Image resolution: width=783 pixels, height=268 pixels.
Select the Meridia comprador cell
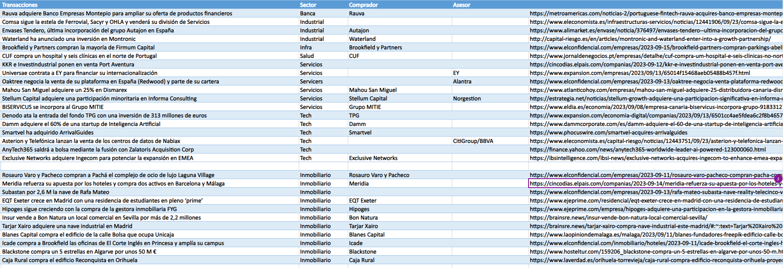(x=400, y=183)
